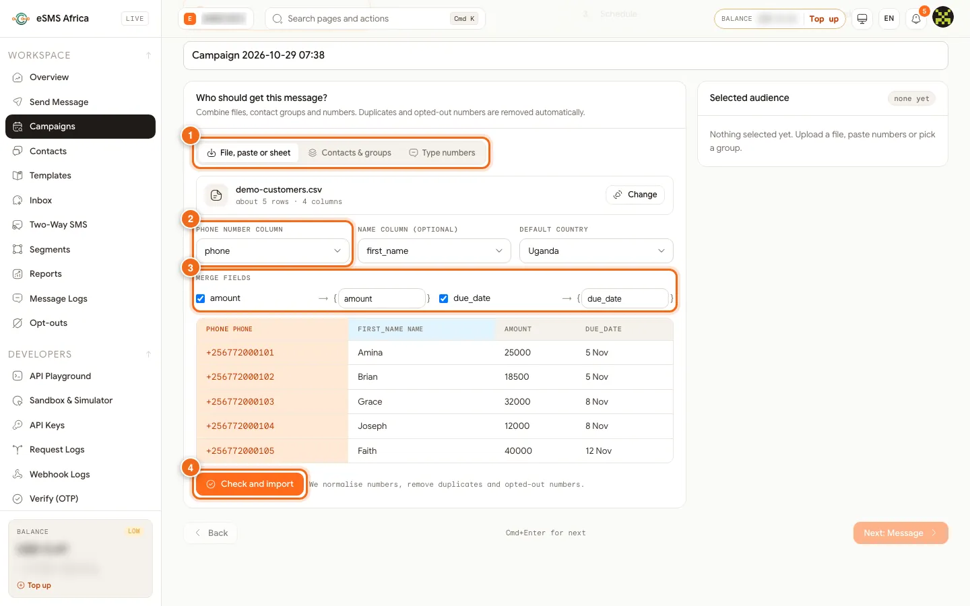Switch to File, paste or sheet tab
The image size is (970, 606).
pyautogui.click(x=249, y=153)
